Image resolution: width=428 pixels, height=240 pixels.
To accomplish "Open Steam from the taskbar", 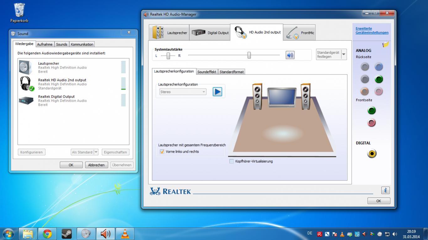I will (x=66, y=234).
